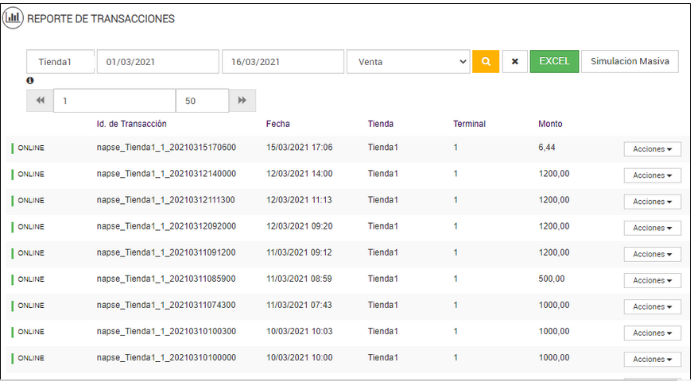Click the Monto column header
This screenshot has height=381, width=694.
click(550, 124)
